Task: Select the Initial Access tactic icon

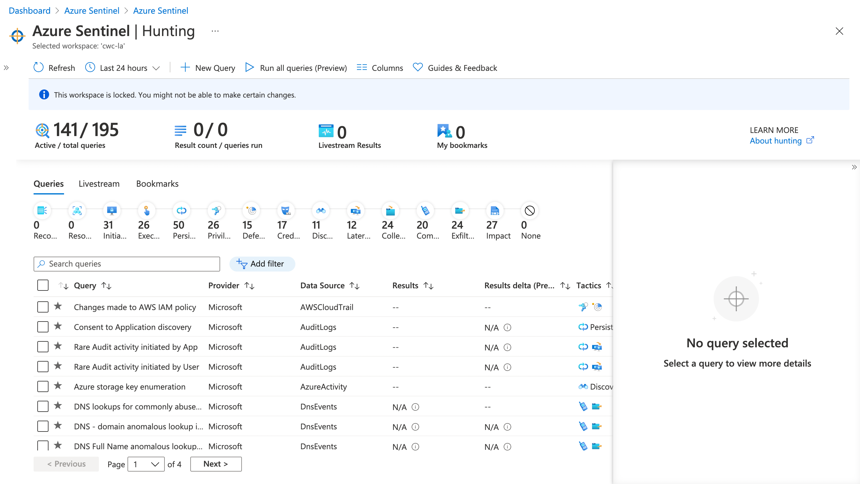Action: tap(112, 211)
